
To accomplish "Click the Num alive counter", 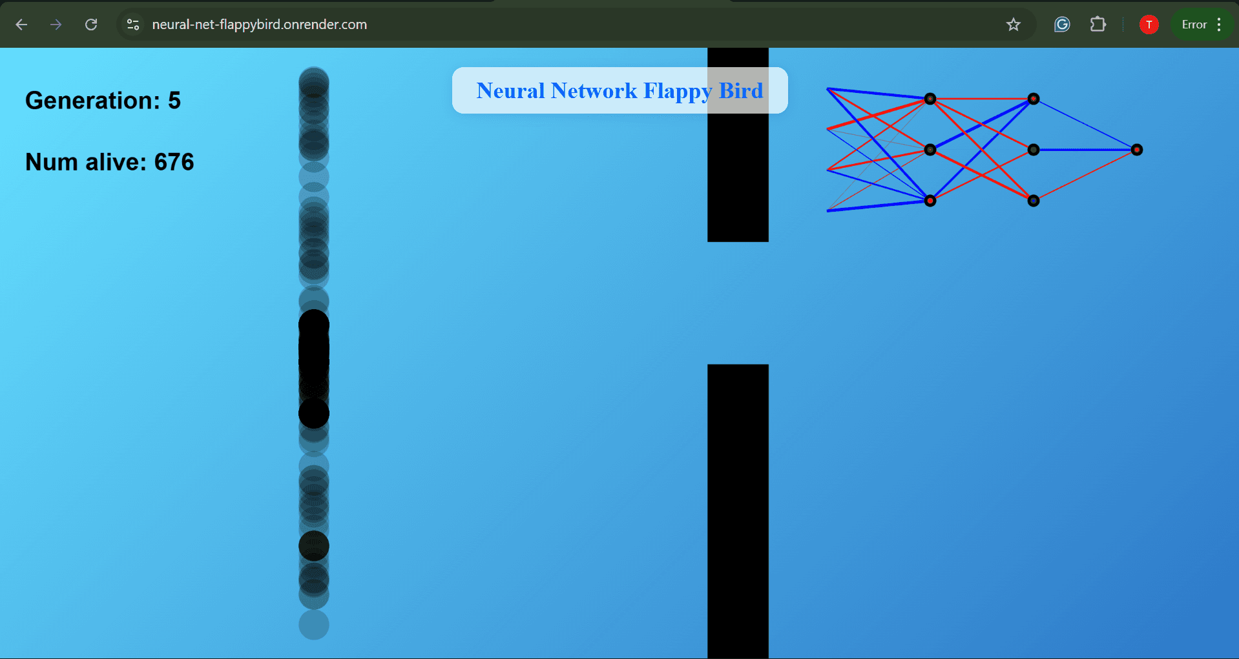I will [x=109, y=161].
